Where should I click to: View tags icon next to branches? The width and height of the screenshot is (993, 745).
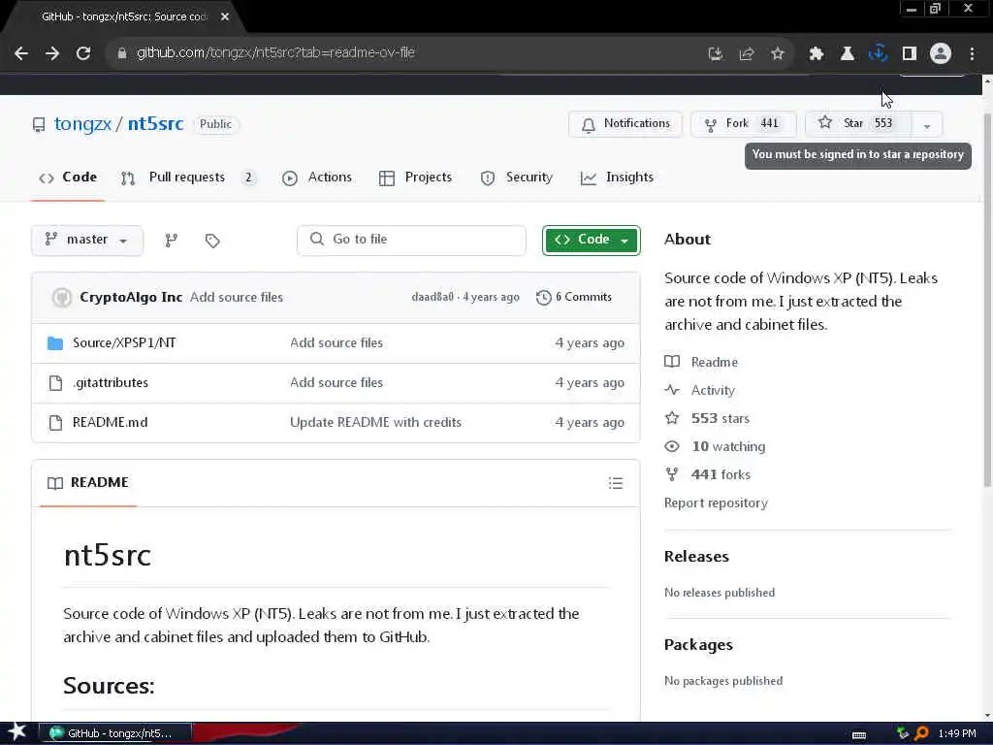click(x=212, y=241)
